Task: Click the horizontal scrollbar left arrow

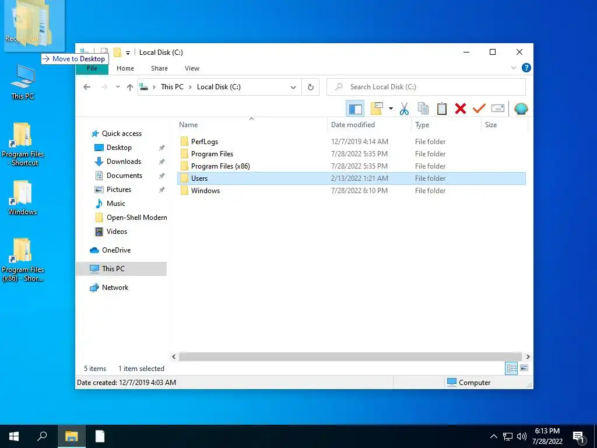Action: coord(174,356)
